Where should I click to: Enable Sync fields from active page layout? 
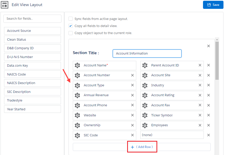pos(71,19)
